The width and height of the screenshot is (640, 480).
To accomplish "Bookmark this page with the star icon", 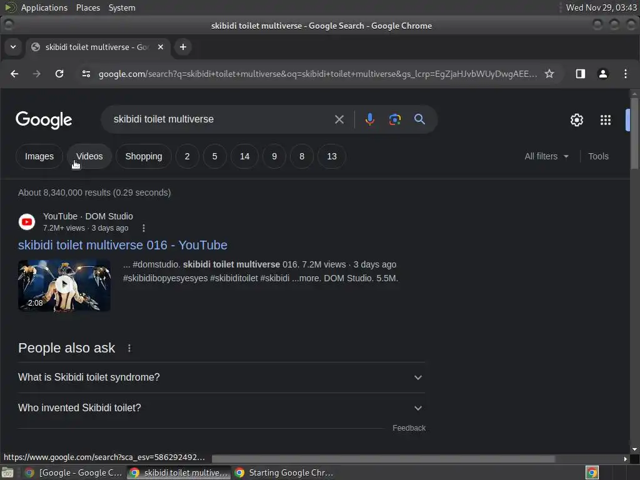I will [x=549, y=74].
